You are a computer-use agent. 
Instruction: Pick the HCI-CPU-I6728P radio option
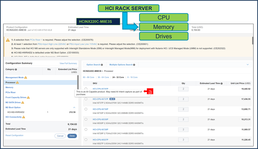click(x=86, y=129)
